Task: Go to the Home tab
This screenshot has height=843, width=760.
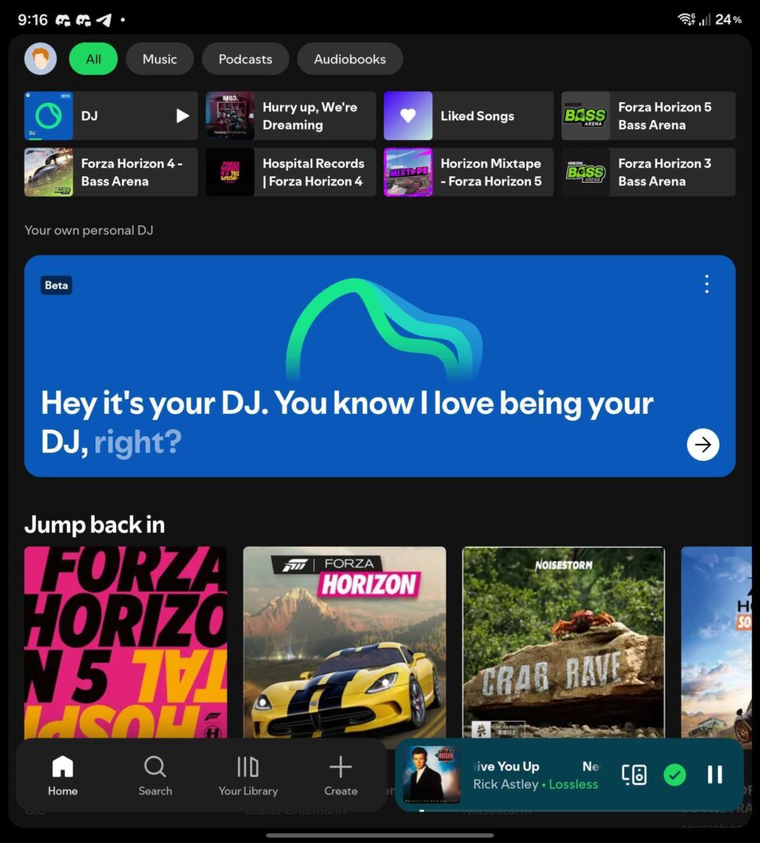Action: 63,775
